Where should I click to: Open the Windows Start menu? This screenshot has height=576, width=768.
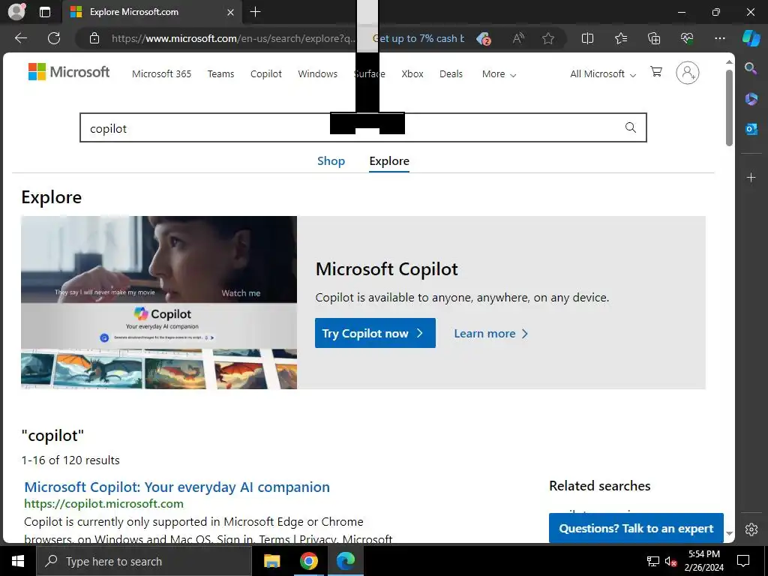[x=18, y=561]
